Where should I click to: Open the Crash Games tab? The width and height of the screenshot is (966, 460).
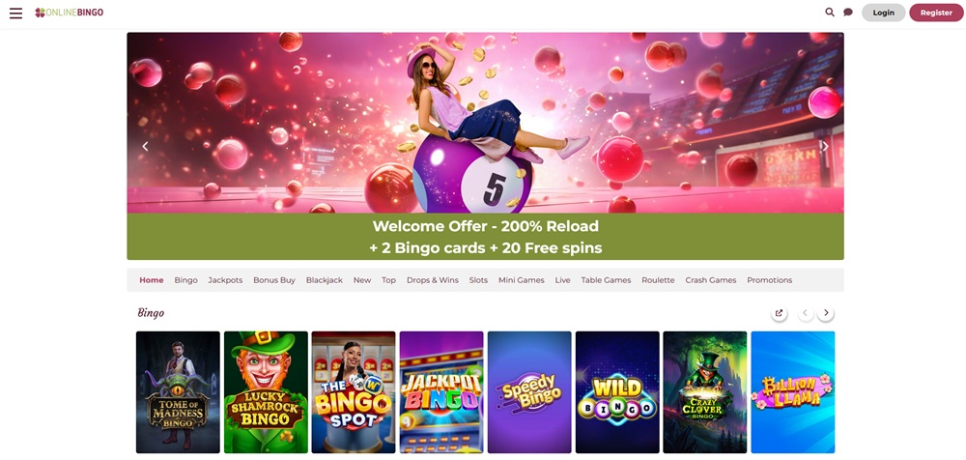[710, 280]
